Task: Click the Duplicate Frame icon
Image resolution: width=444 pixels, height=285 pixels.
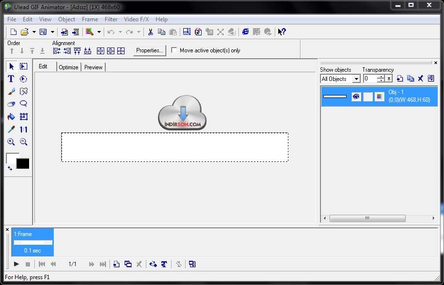Action: (128, 264)
